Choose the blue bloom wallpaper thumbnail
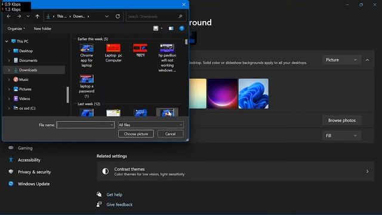 [x=253, y=94]
